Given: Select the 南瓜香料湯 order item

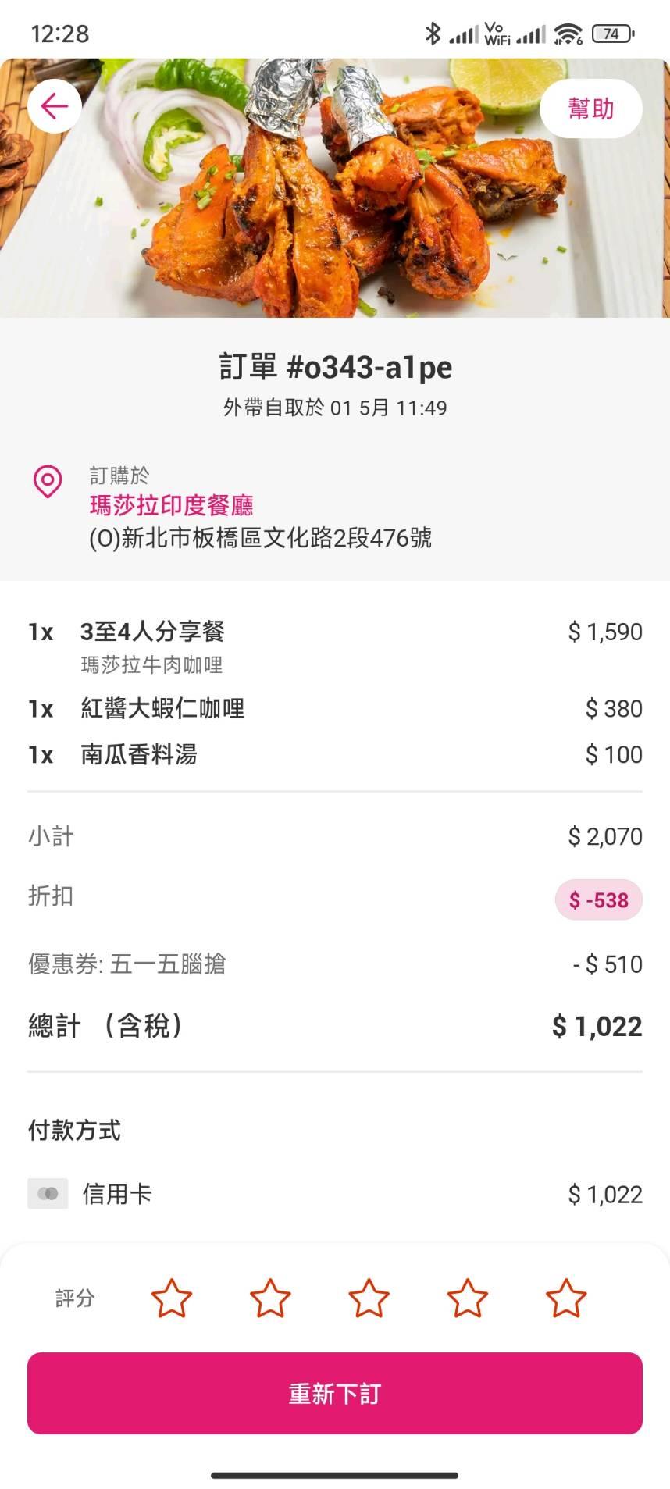Looking at the screenshot, I should coord(139,754).
